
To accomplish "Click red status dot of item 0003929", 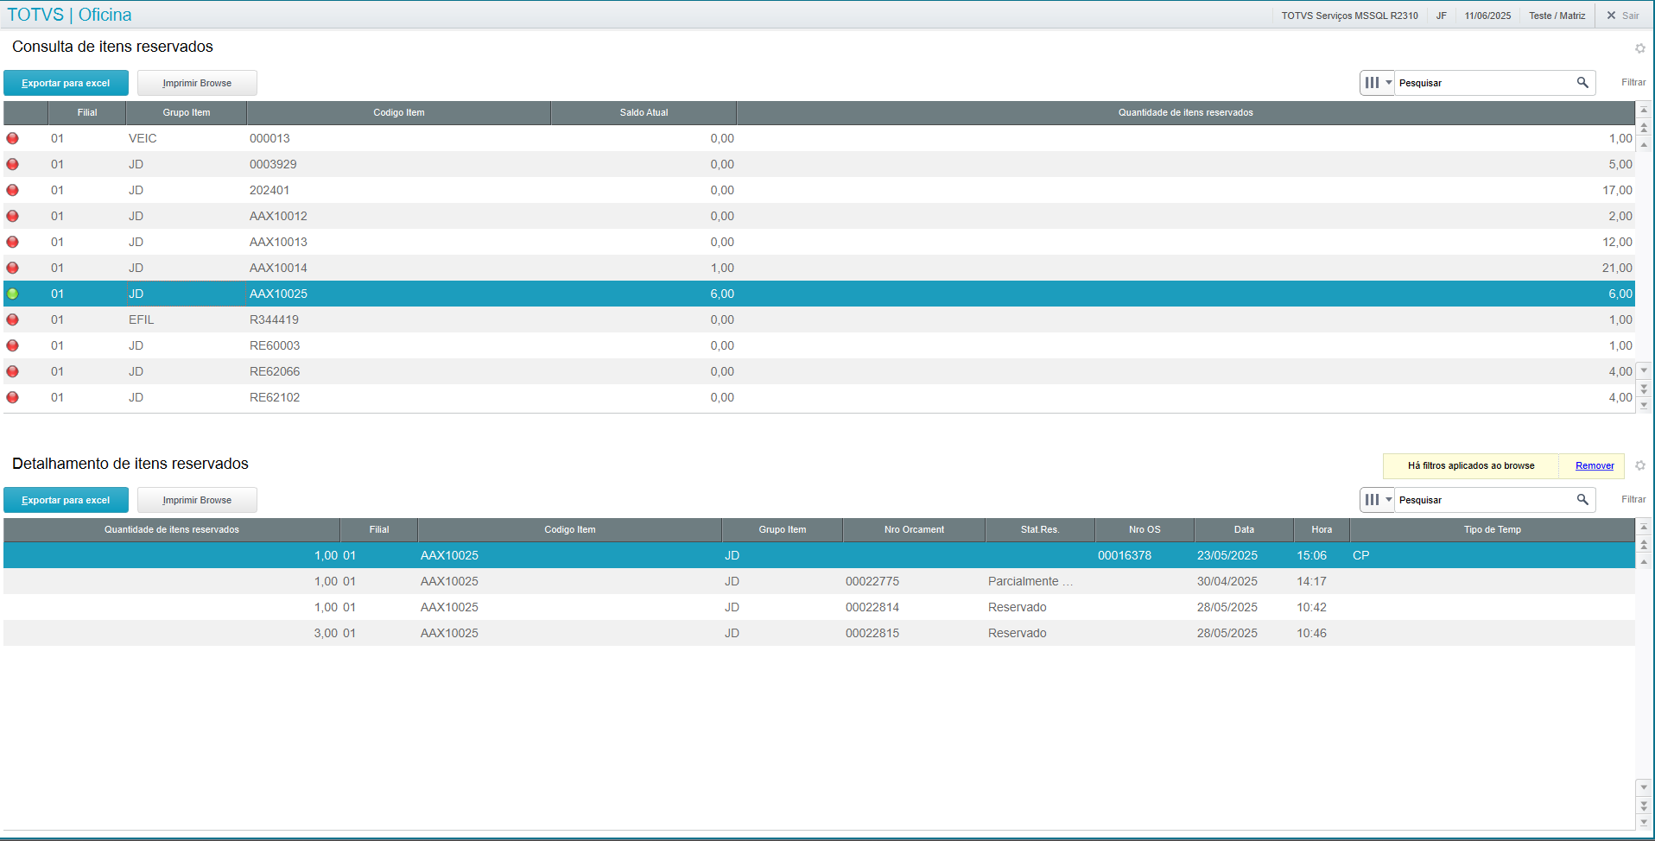I will point(12,164).
